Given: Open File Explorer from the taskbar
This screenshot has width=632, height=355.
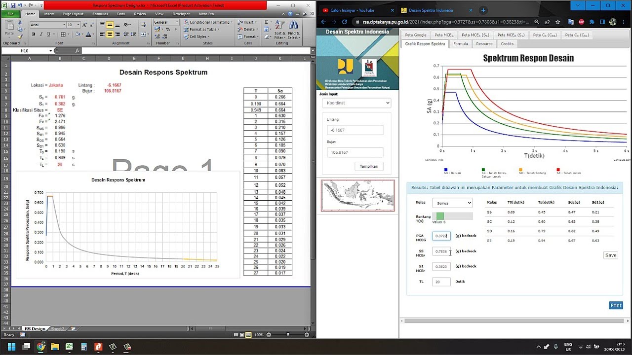Looking at the screenshot, I should (x=55, y=347).
